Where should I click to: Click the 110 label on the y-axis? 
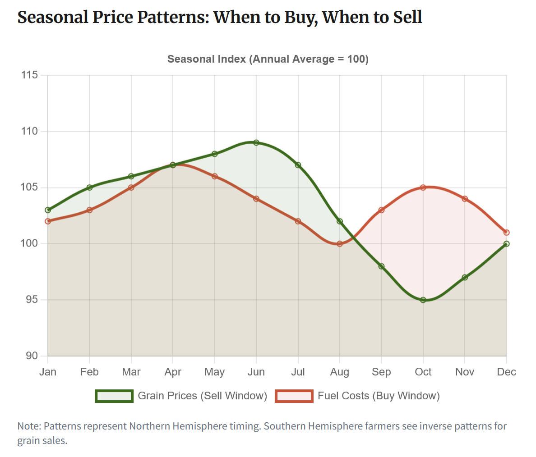click(x=29, y=131)
